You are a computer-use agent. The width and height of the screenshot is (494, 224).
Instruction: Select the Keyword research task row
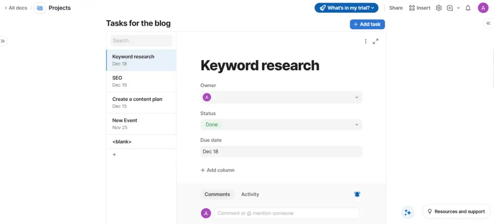(141, 60)
